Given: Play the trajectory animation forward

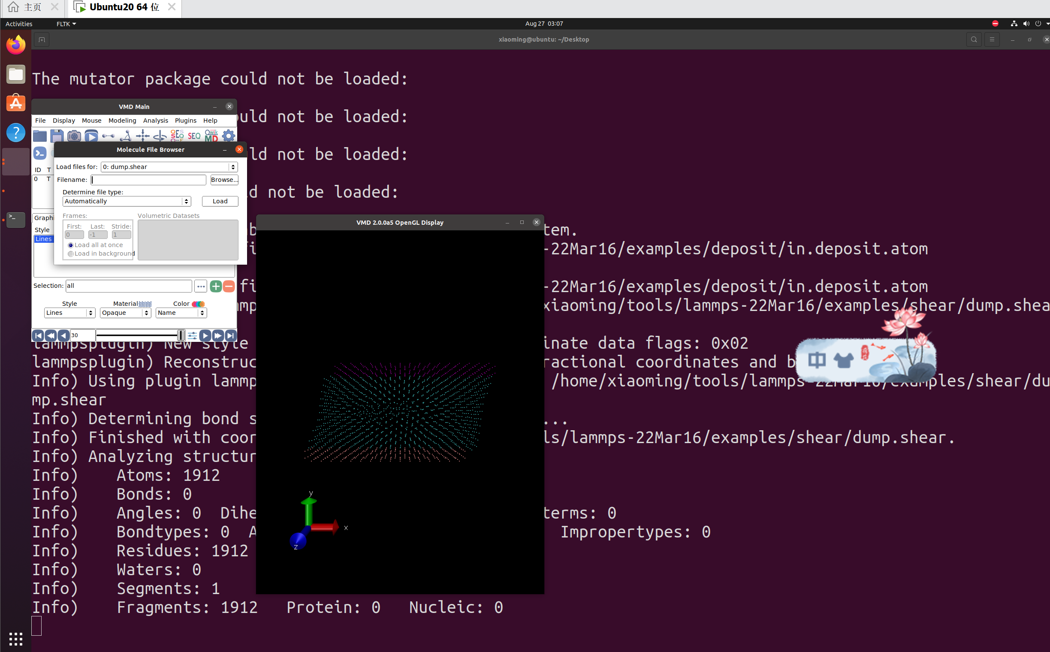Looking at the screenshot, I should pos(205,335).
